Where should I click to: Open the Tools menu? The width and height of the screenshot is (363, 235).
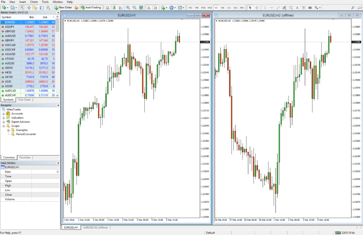tap(45, 2)
